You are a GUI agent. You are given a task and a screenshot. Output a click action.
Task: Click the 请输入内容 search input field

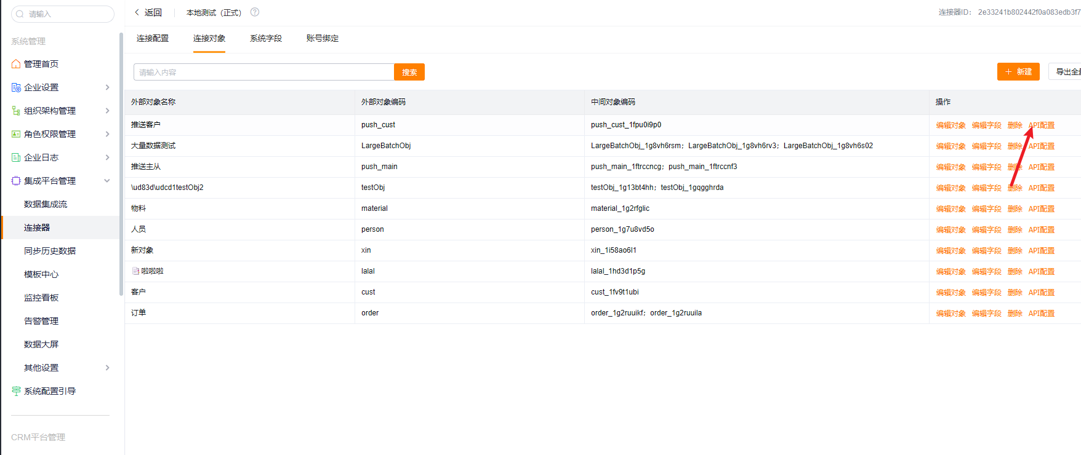click(x=263, y=72)
